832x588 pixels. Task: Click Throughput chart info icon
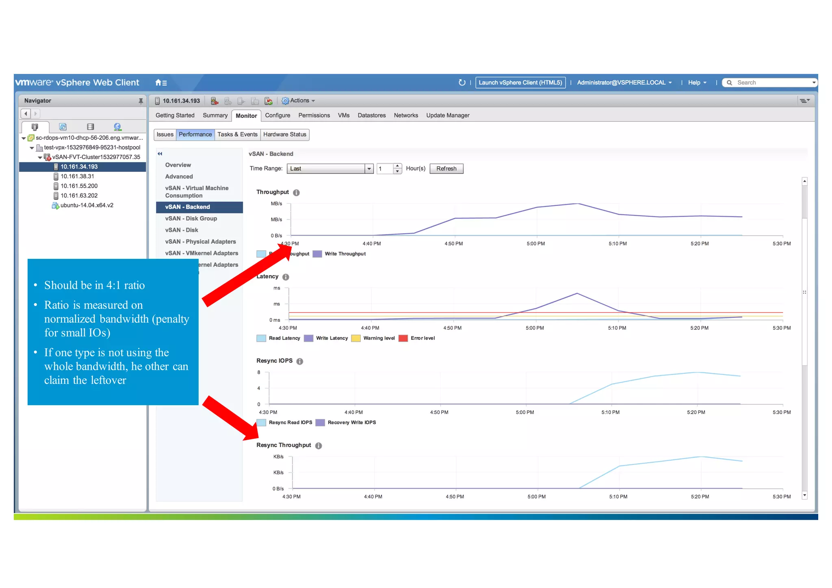(x=297, y=193)
